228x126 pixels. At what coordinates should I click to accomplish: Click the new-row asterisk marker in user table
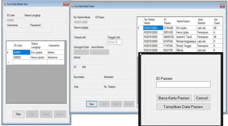[x=10, y=62]
